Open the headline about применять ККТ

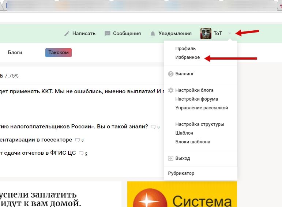tap(82, 91)
